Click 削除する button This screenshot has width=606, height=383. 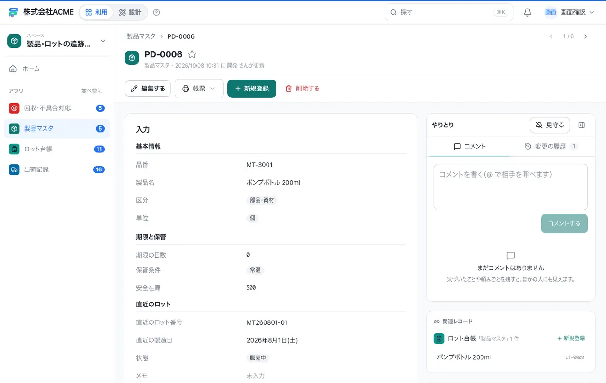click(303, 89)
